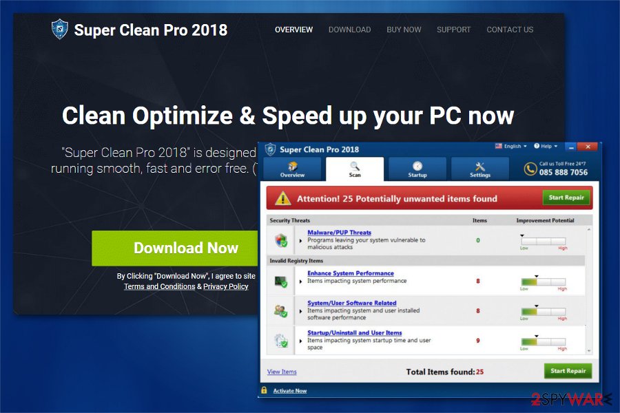620x413 pixels.
Task: Click the View Items link
Action: tap(282, 372)
